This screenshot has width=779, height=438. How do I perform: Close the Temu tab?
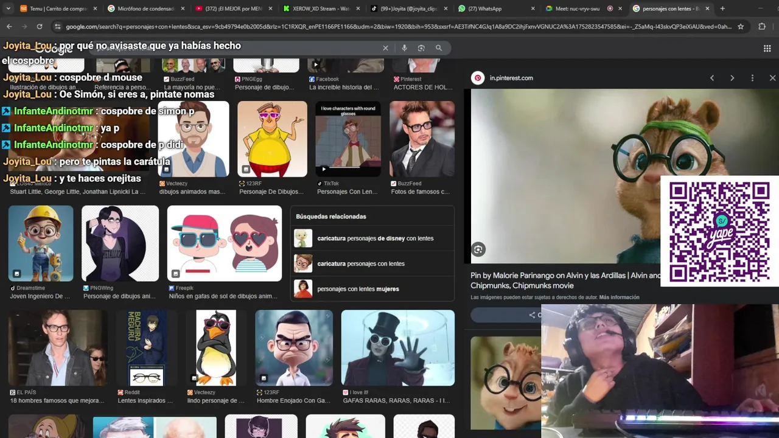[95, 9]
